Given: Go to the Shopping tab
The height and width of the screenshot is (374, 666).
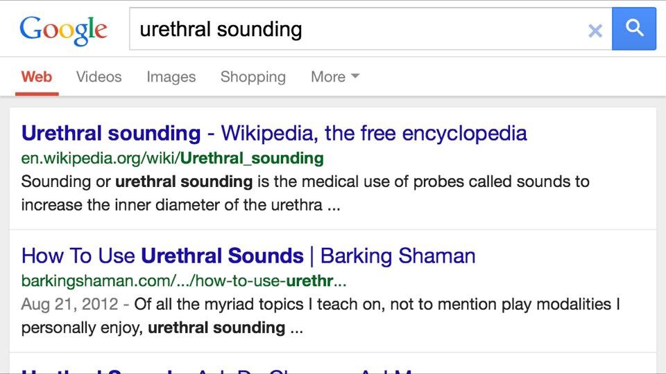Looking at the screenshot, I should pos(253,77).
